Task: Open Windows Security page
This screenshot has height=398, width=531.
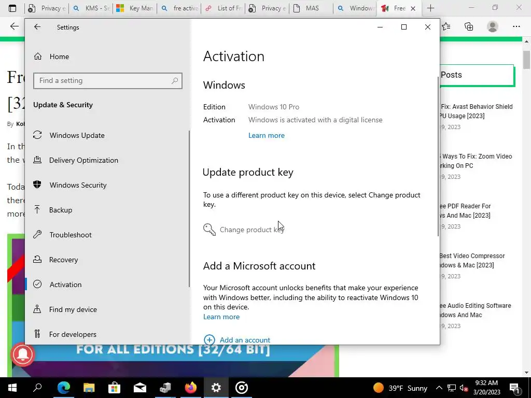Action: pos(70,185)
